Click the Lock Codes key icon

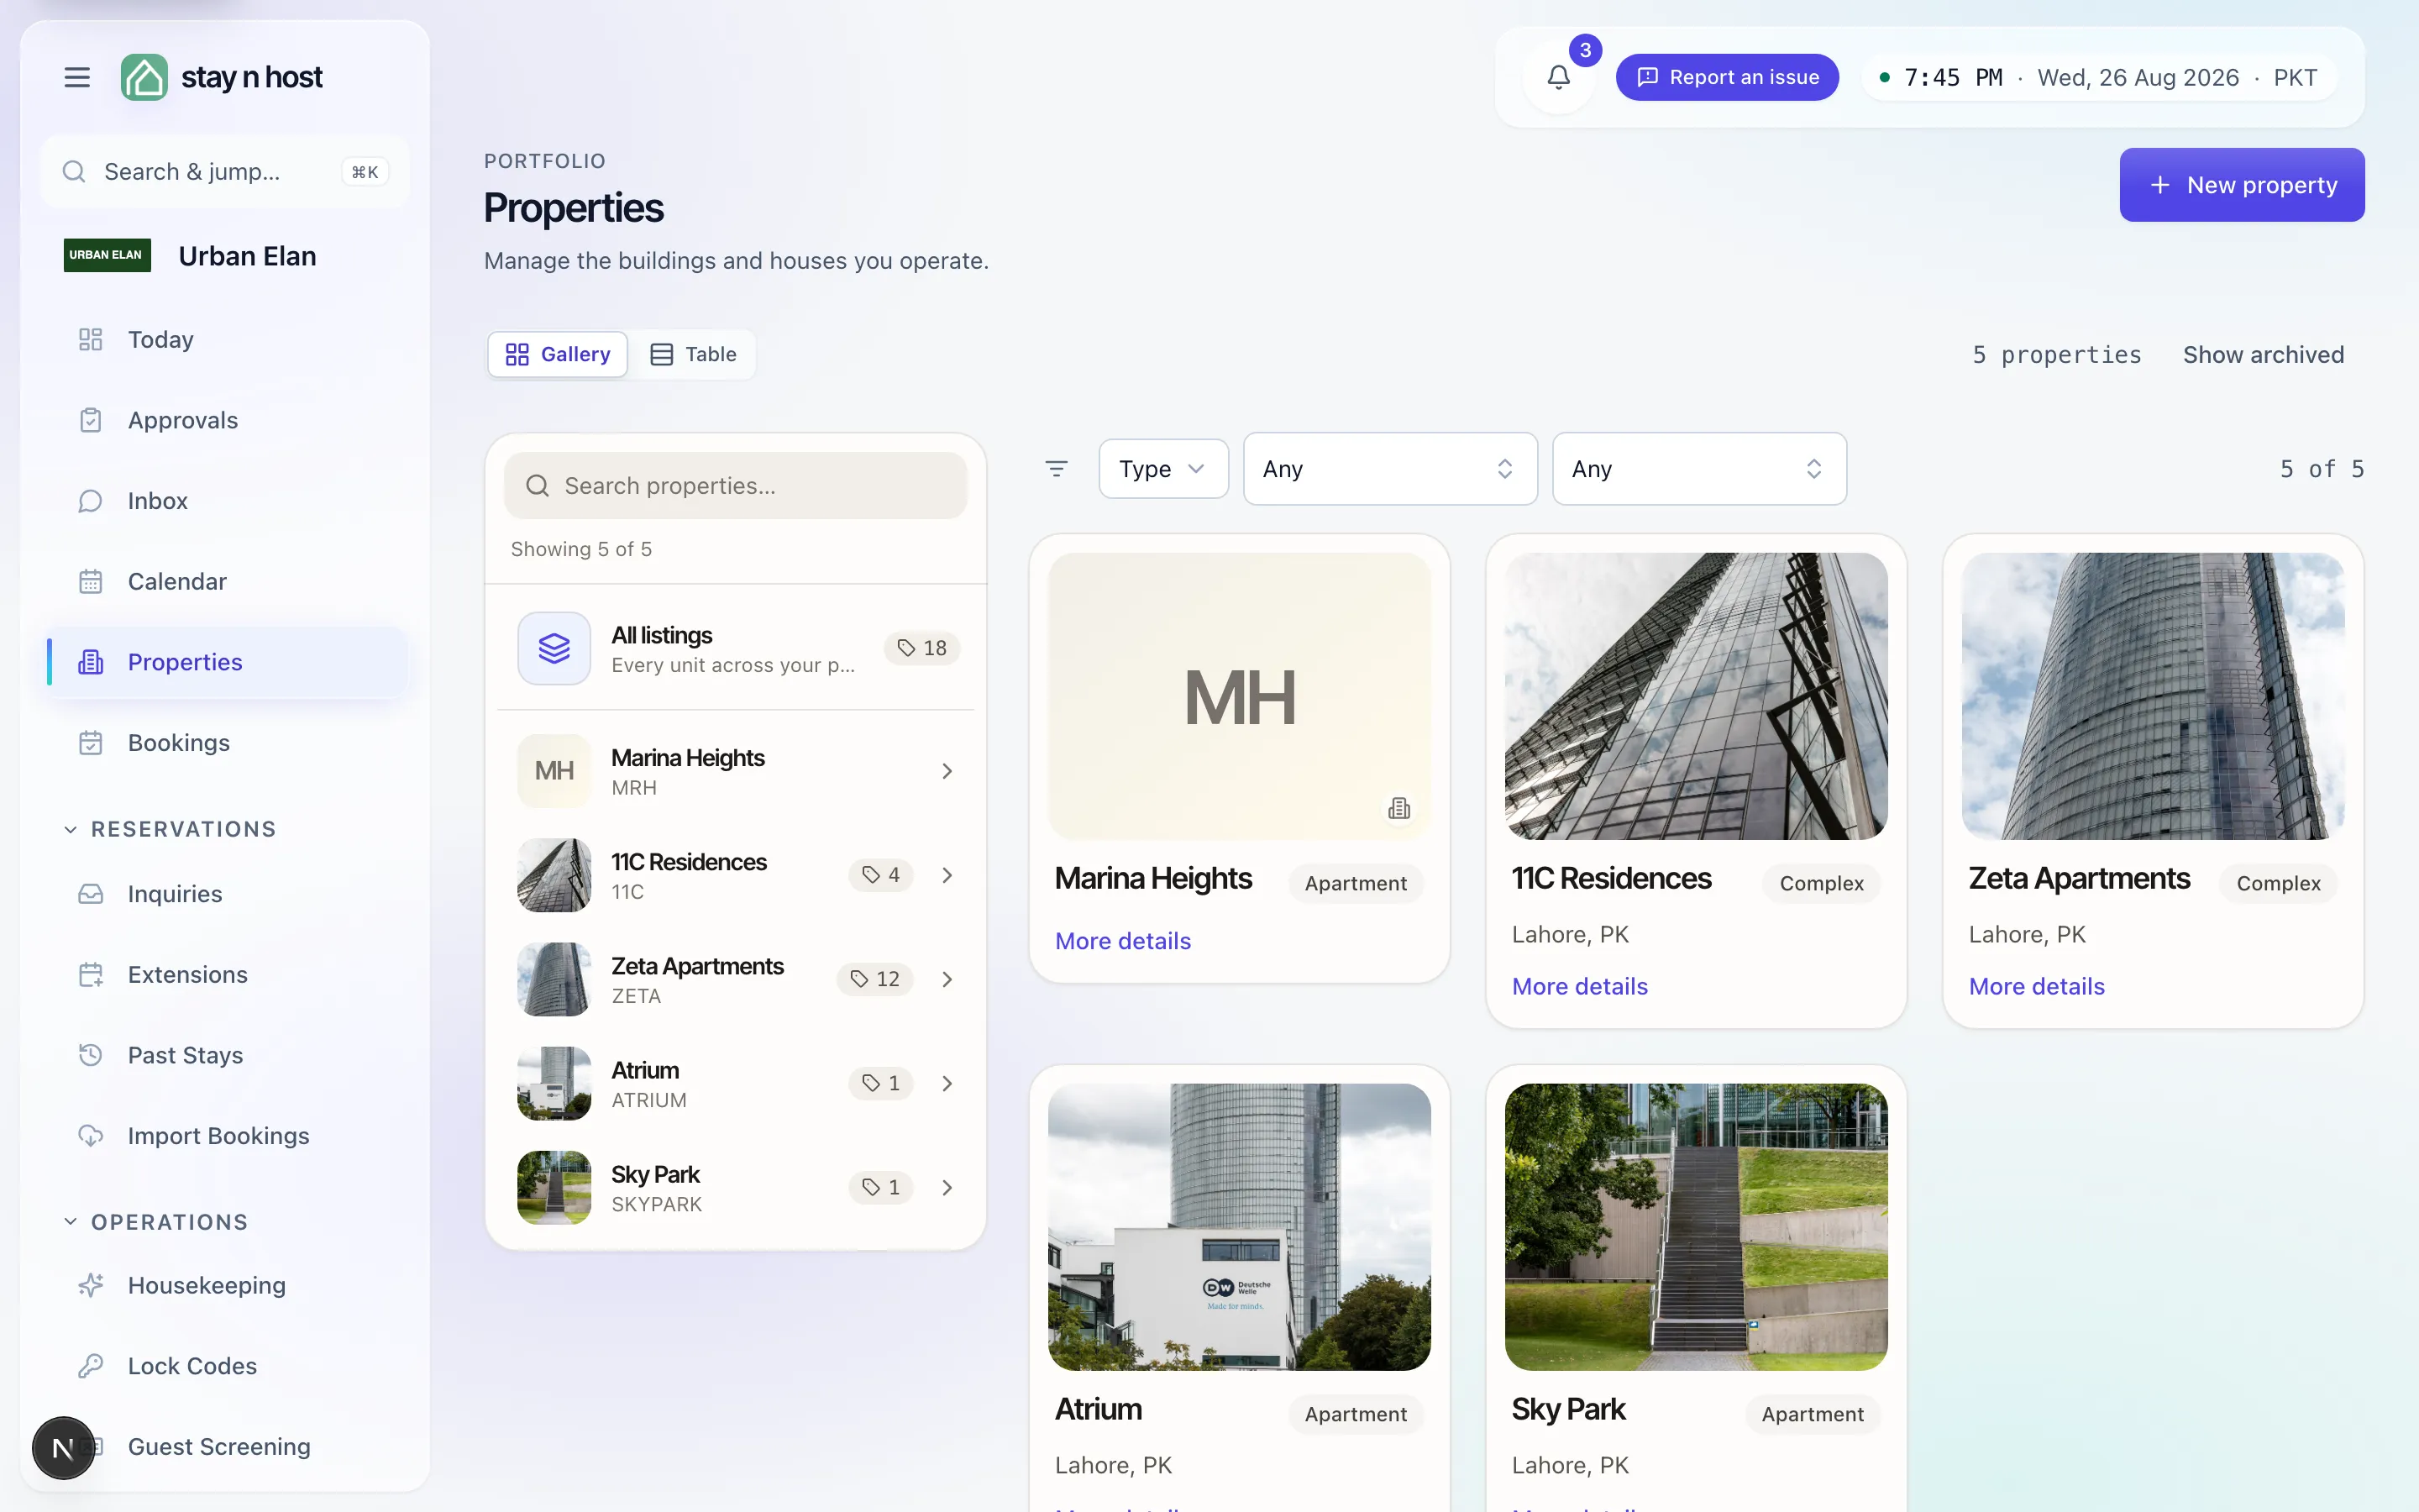click(x=90, y=1366)
